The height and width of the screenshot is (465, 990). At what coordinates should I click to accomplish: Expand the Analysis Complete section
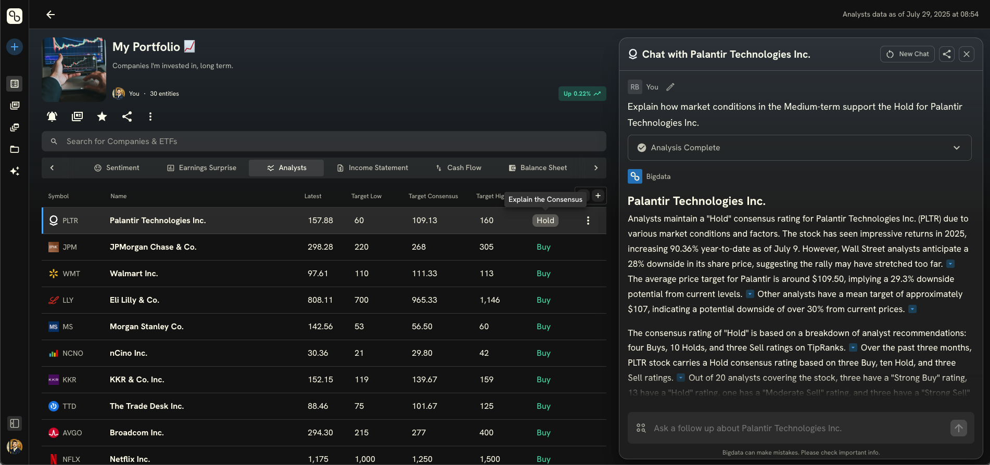pyautogui.click(x=799, y=148)
